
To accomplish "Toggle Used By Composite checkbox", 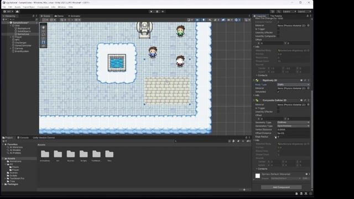I will pyautogui.click(x=278, y=36).
